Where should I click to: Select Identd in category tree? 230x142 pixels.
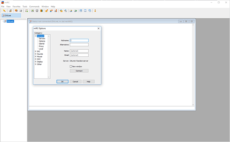pyautogui.click(x=42, y=44)
